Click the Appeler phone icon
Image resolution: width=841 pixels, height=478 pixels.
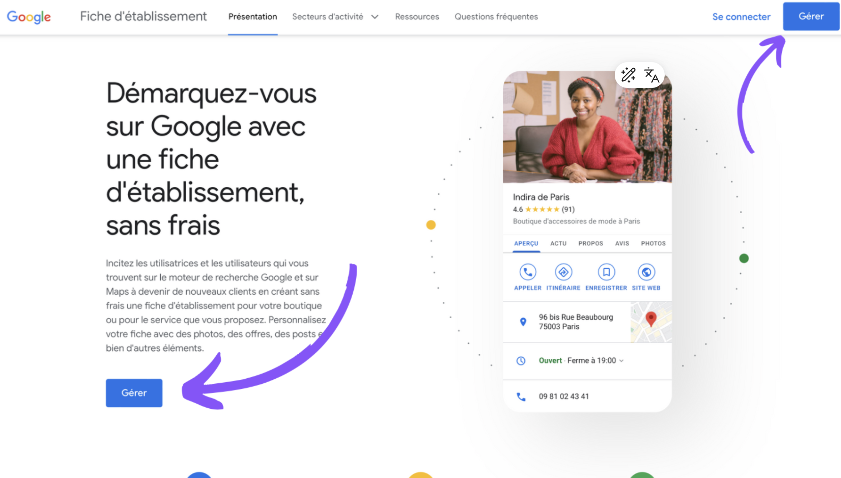point(528,272)
